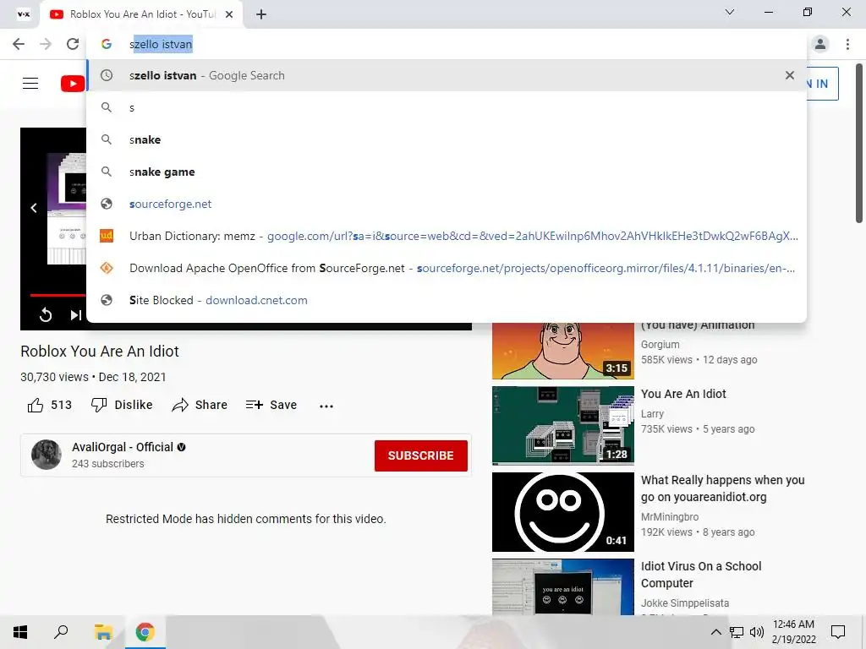Viewport: 866px width, 649px height.
Task: Click the video title Roblox You Are An Idiot
Action: click(x=100, y=352)
